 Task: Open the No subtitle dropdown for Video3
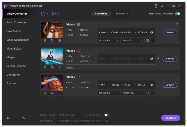(109, 93)
